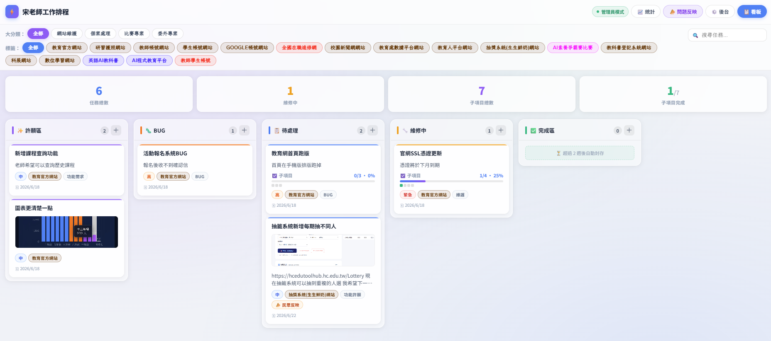The image size is (771, 341).
Task: Filter by GOOGLE帳號網站 tag
Action: click(247, 48)
